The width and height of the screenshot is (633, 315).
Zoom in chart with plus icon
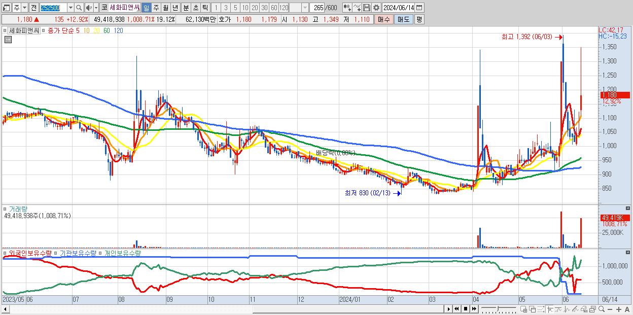[x=619, y=309]
